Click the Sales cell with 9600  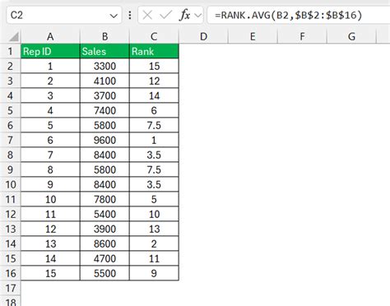click(x=104, y=140)
